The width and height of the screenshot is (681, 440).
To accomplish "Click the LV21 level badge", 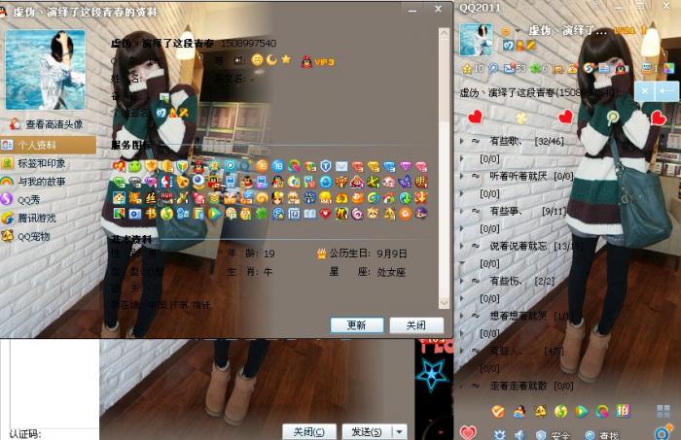I will (625, 30).
